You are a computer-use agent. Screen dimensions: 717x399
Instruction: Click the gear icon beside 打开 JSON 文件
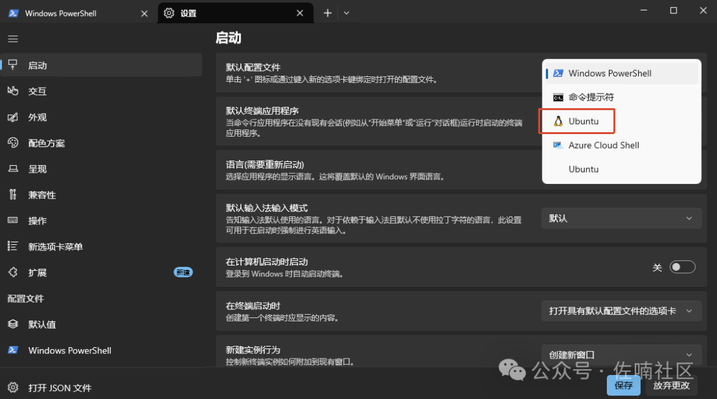click(x=13, y=388)
